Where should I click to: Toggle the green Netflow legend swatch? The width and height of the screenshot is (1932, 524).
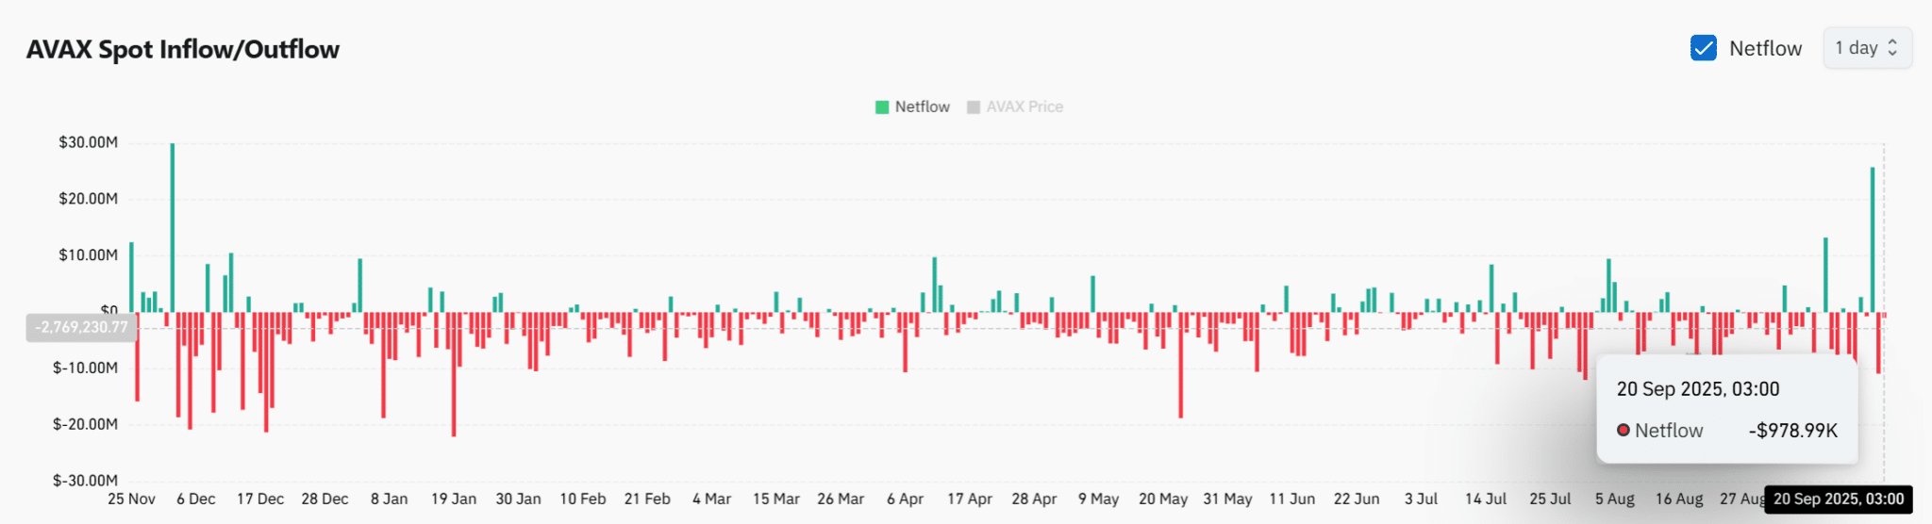(x=882, y=107)
